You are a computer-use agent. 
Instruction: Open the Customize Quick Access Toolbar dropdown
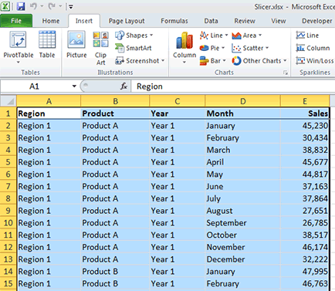pyautogui.click(x=71, y=7)
